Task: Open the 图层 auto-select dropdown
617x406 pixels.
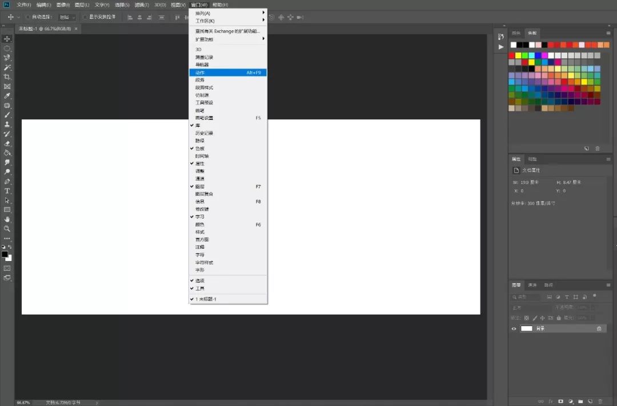Action: pos(67,17)
